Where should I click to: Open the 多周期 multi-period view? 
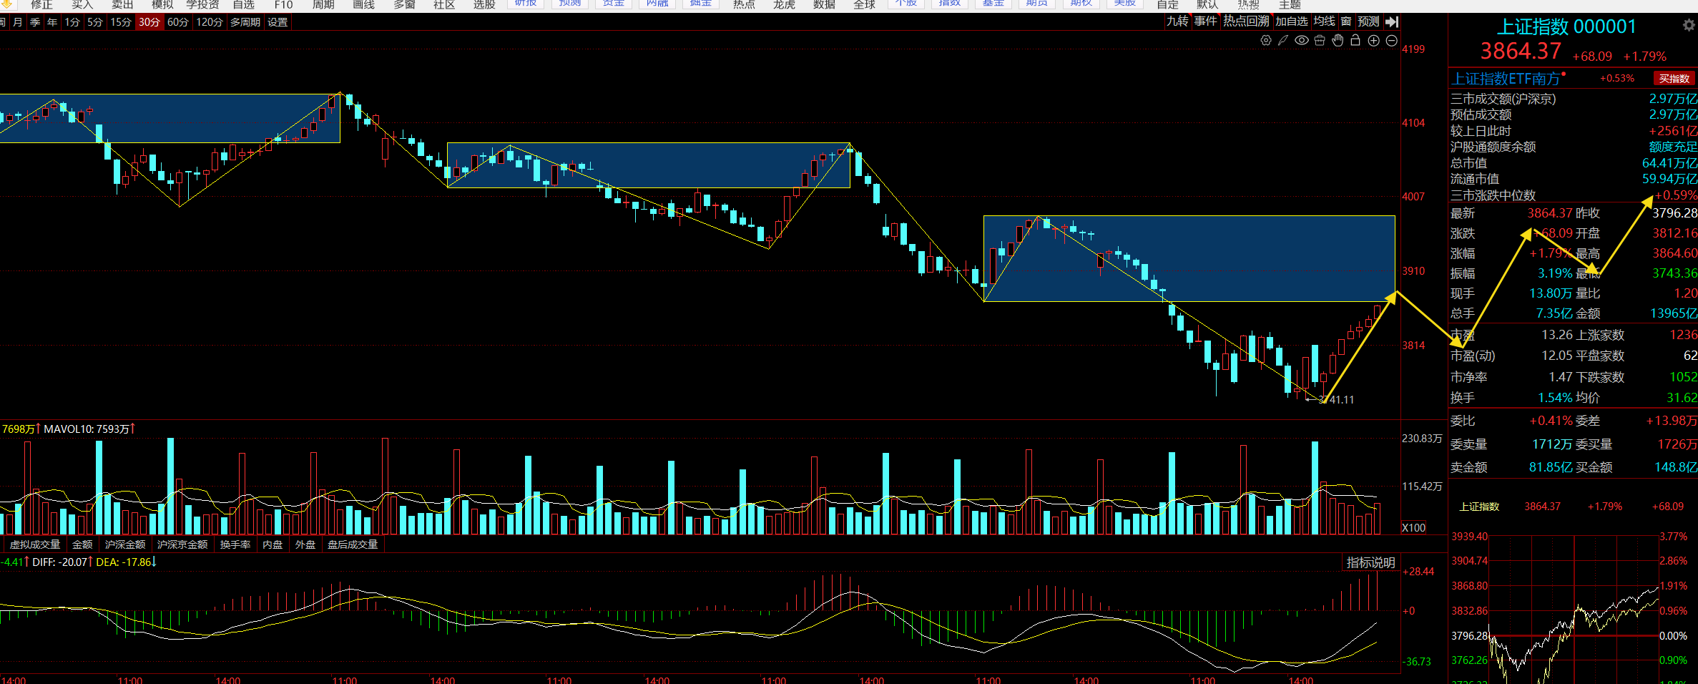(x=245, y=22)
